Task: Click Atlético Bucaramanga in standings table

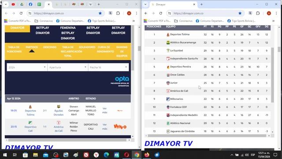Action: (183, 42)
